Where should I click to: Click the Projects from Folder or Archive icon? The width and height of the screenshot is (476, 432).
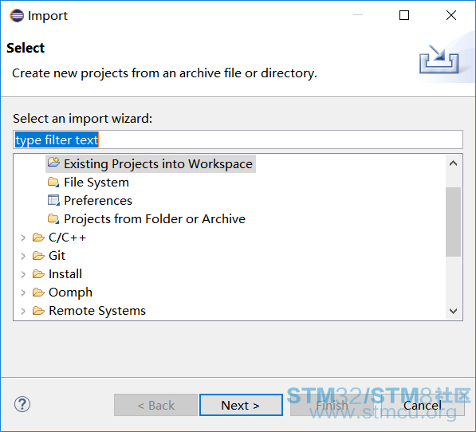pyautogui.click(x=53, y=218)
